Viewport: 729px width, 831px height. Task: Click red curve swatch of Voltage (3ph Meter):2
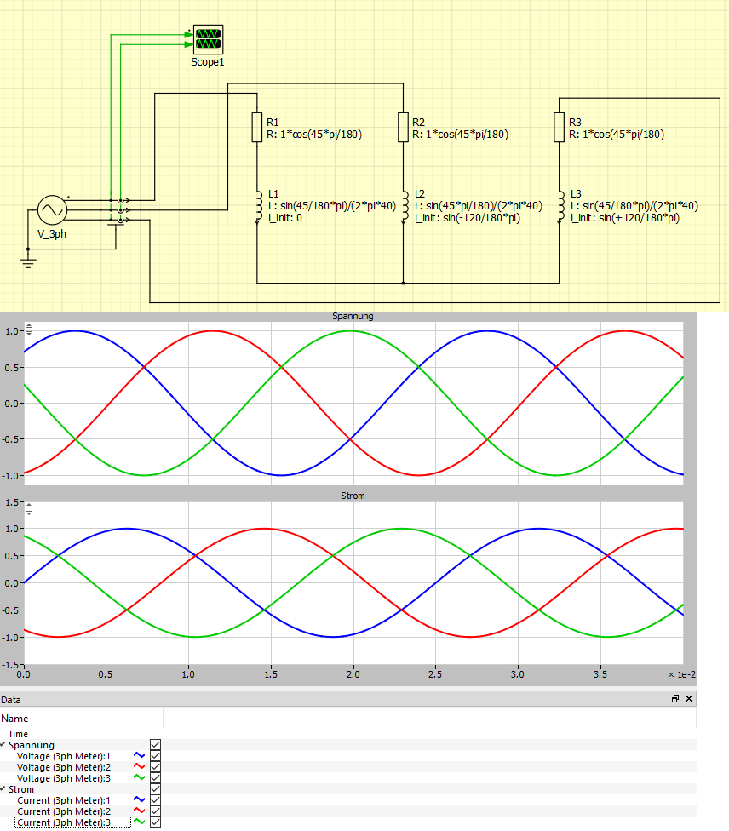click(139, 766)
